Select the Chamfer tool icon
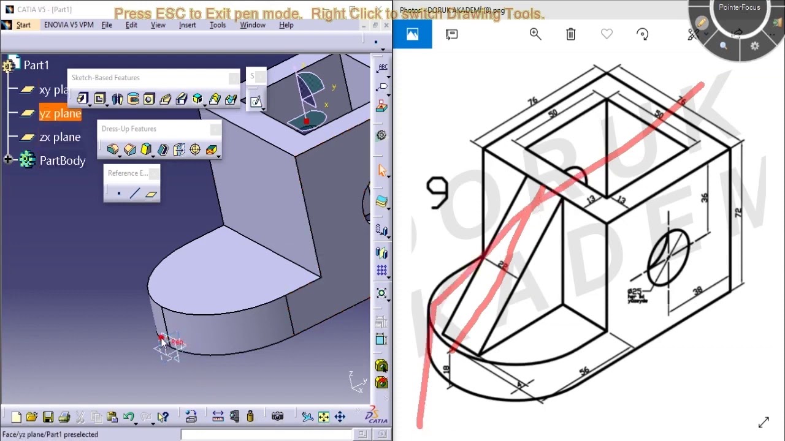The width and height of the screenshot is (785, 441). (129, 149)
